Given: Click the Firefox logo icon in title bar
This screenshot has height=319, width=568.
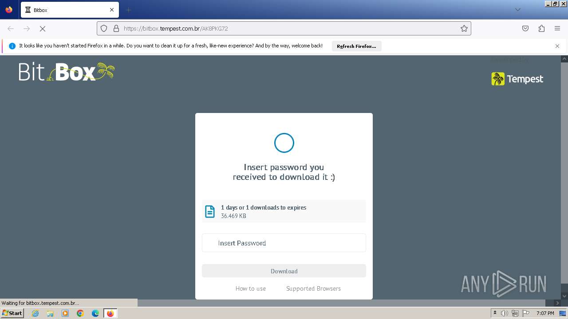Looking at the screenshot, I should (9, 10).
